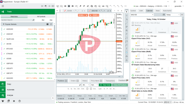This screenshot has width=185, height=104.
Task: Select the text annotation tool
Action: 126,49
